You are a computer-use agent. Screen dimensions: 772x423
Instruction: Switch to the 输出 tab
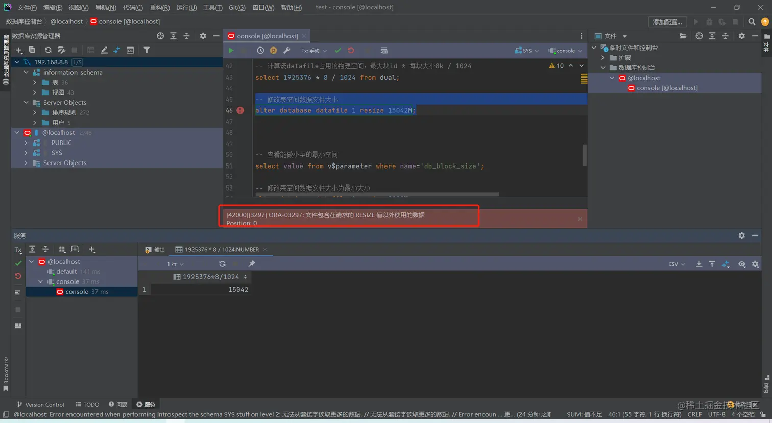tap(155, 249)
